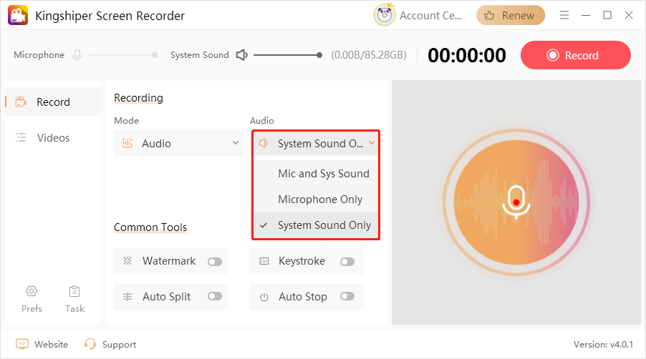The width and height of the screenshot is (646, 359).
Task: Switch to the Record sidebar tab
Action: [x=53, y=102]
